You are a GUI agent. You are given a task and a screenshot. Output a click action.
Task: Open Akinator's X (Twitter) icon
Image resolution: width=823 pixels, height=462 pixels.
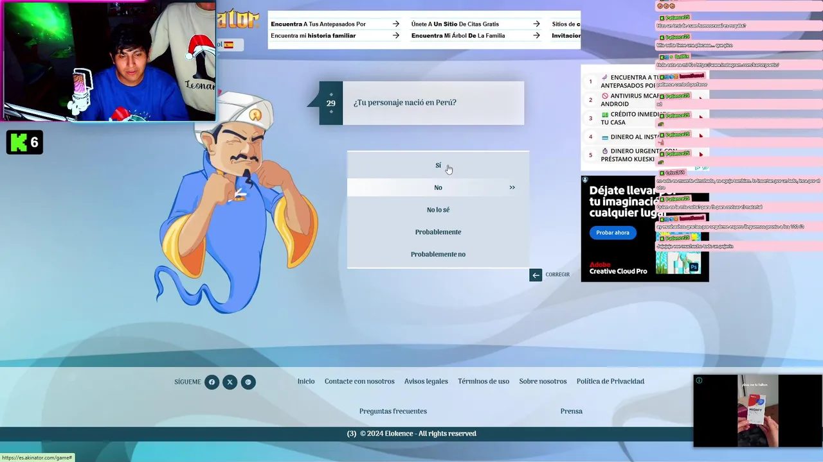coord(230,382)
